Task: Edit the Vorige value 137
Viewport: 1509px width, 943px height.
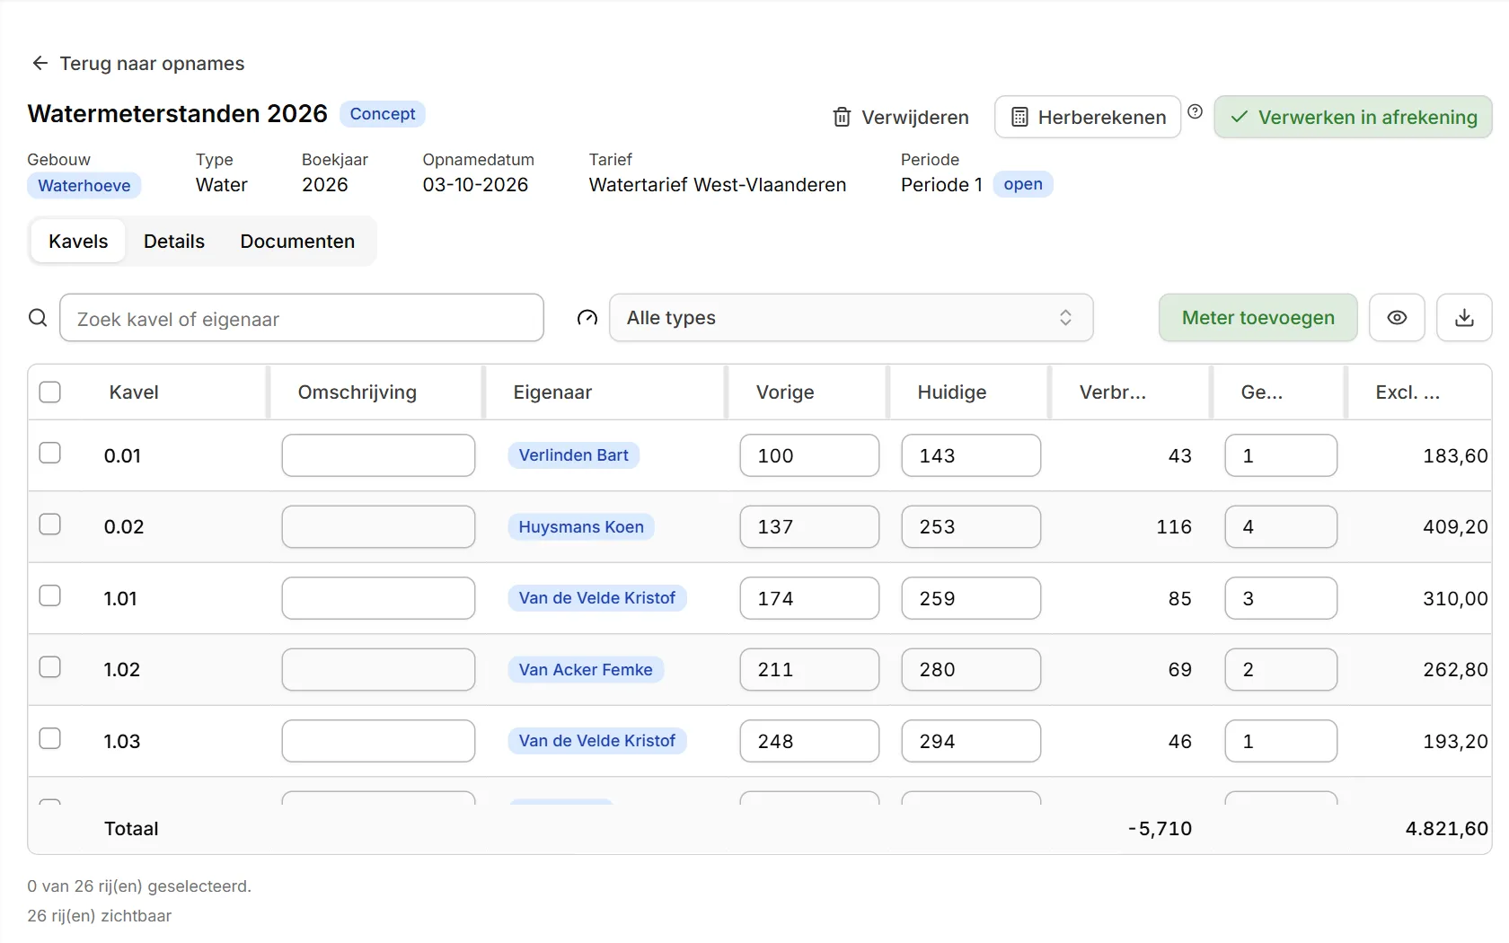Action: 809,527
